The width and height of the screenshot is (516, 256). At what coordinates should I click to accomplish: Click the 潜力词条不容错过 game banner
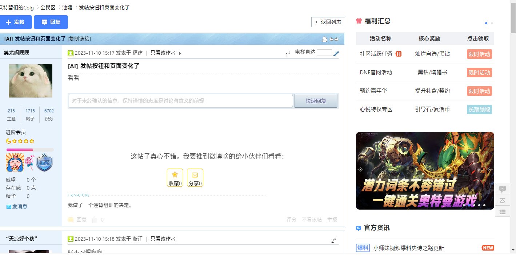[425, 171]
